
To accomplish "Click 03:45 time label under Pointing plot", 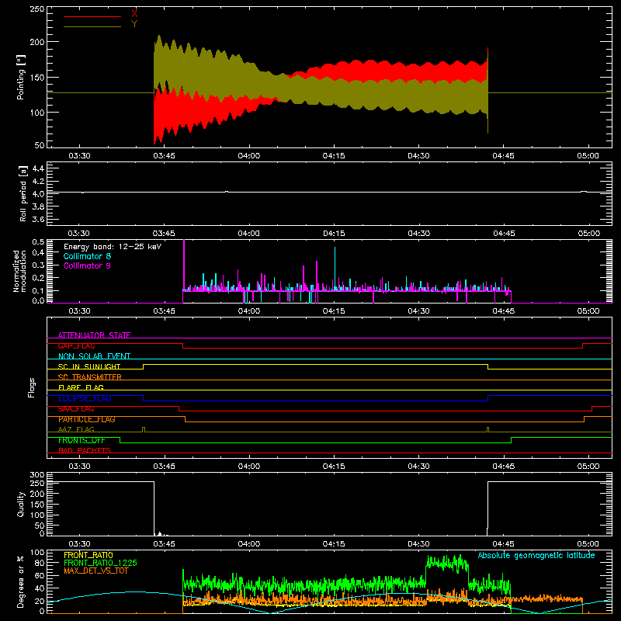I will pyautogui.click(x=164, y=156).
